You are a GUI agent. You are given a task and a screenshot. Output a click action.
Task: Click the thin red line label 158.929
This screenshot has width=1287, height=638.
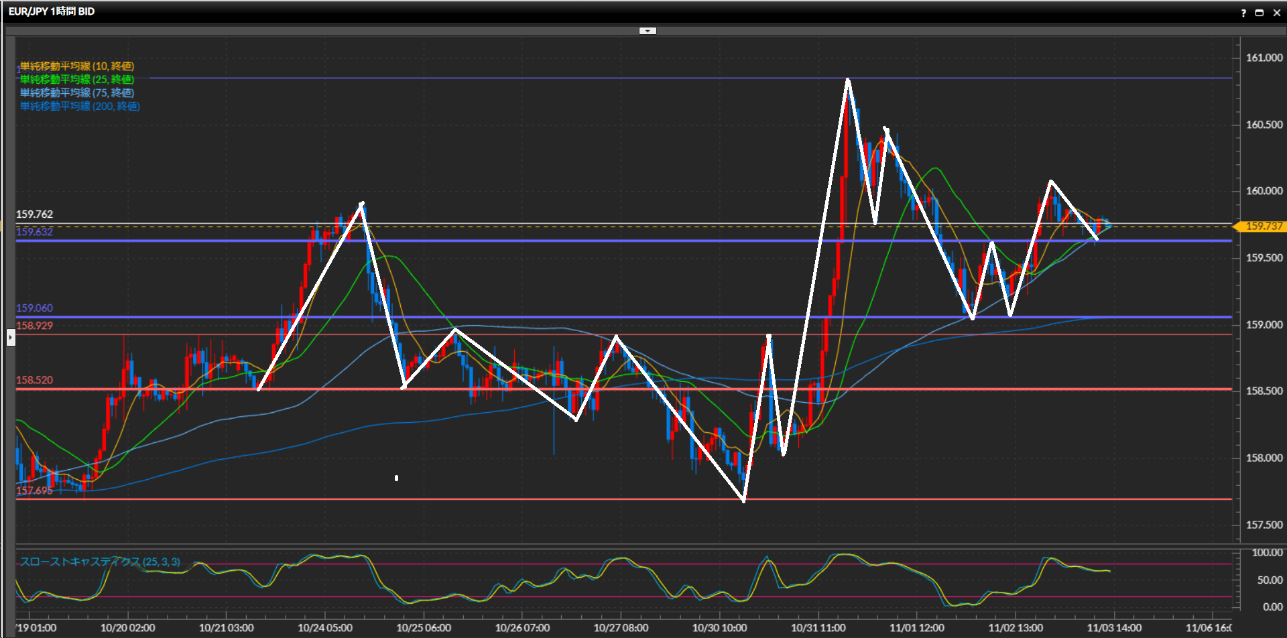[x=34, y=326]
